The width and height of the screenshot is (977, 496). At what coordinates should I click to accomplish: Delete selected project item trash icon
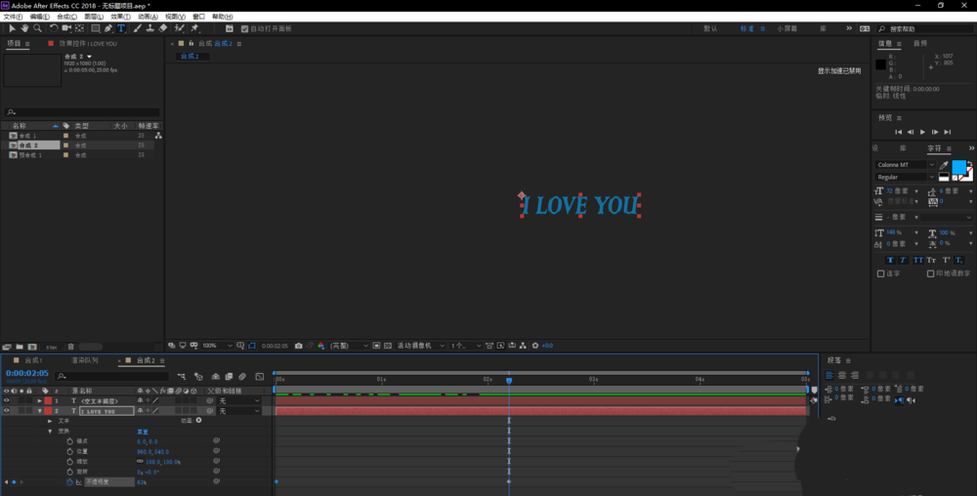coord(71,347)
